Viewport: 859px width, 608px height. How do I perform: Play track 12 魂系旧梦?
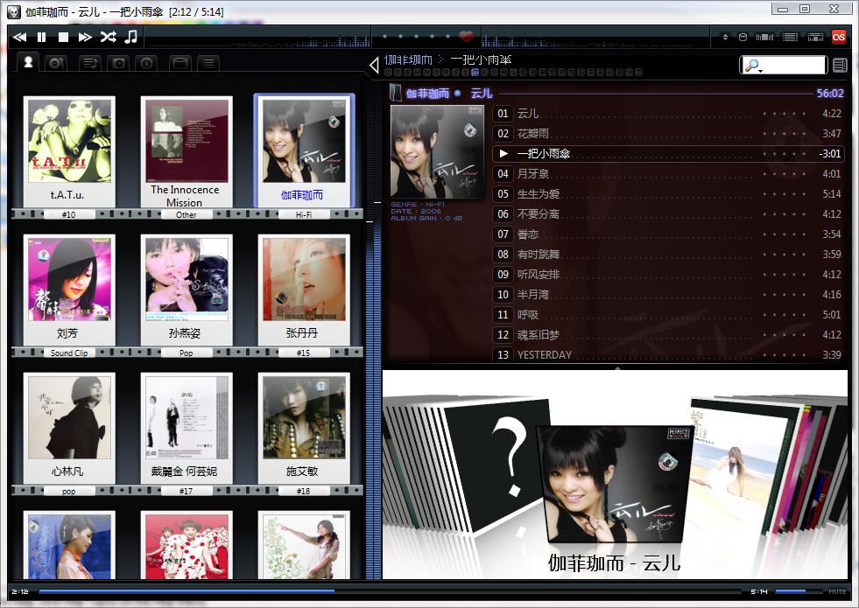click(x=667, y=335)
